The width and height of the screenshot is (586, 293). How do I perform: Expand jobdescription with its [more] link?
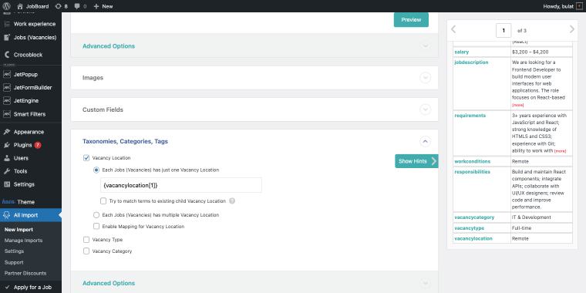coord(517,105)
